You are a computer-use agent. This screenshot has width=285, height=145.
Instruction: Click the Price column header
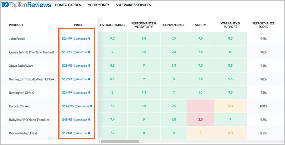click(78, 25)
